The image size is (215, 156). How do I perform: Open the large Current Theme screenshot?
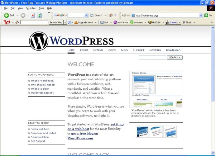click(x=156, y=89)
